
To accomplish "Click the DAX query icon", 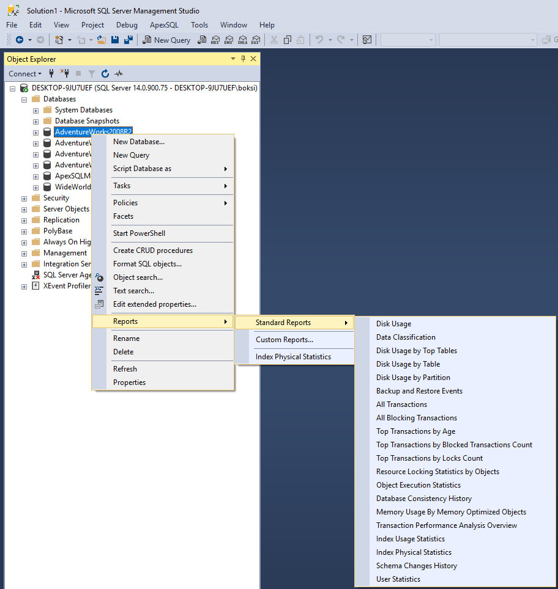I will click(x=256, y=40).
